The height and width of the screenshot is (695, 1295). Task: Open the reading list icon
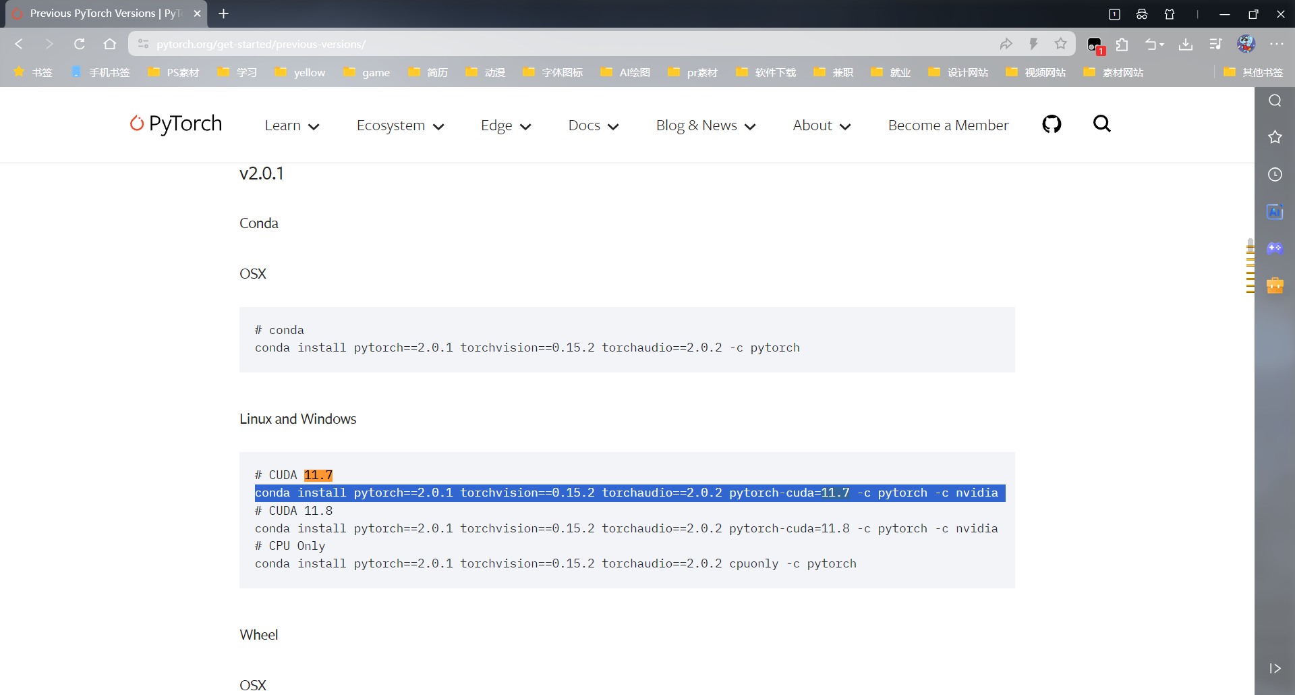pos(1215,44)
